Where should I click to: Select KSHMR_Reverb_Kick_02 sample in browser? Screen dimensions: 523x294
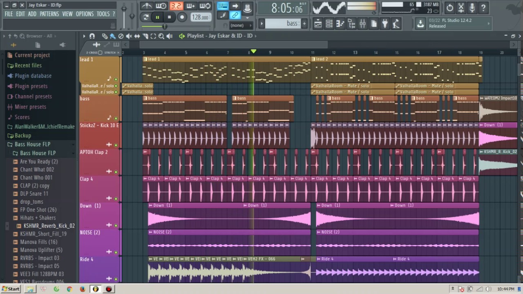tap(49, 226)
